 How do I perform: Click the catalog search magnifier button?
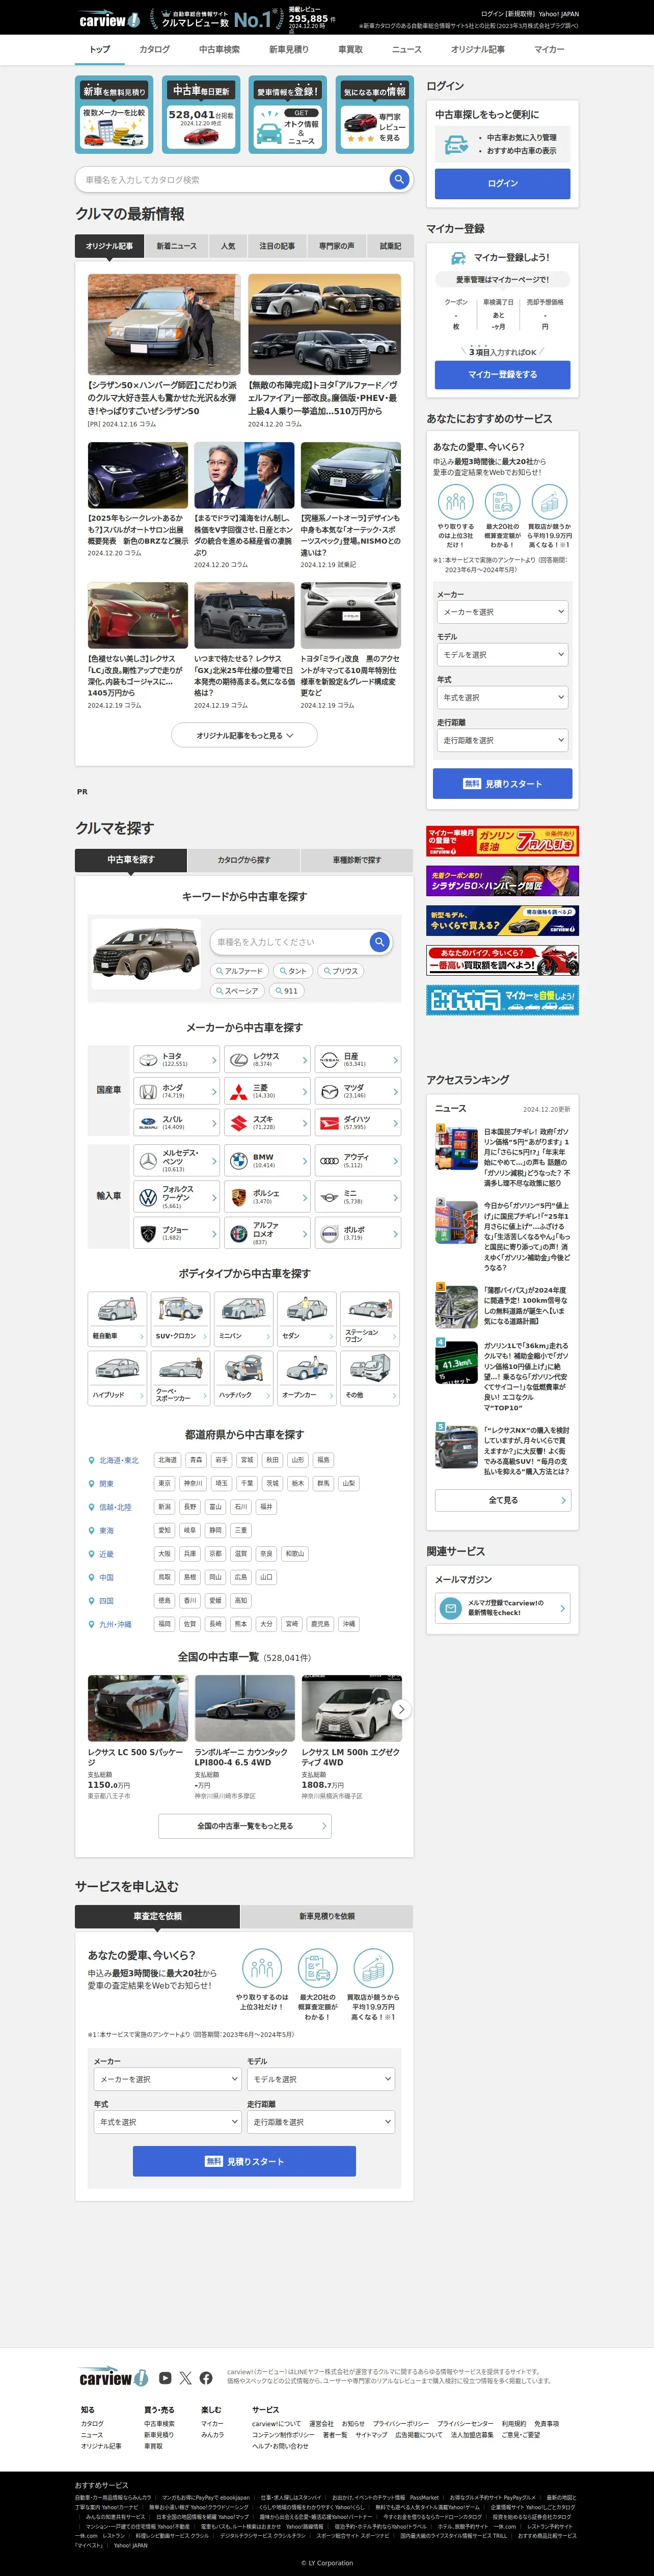click(x=399, y=179)
